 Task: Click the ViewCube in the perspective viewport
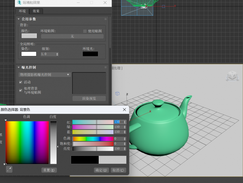pyautogui.click(x=232, y=76)
